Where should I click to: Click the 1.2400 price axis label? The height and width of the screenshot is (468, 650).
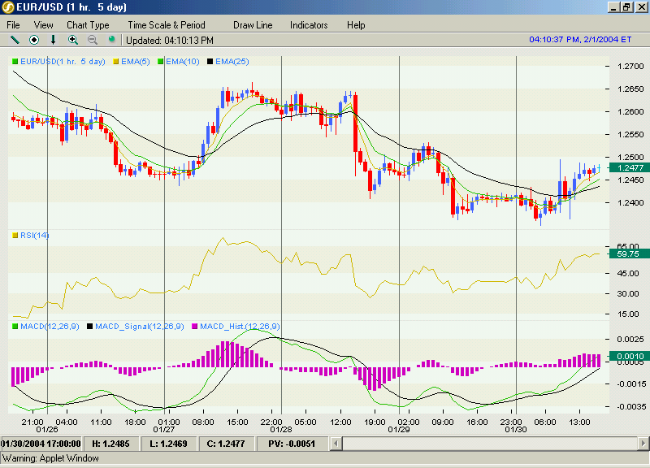click(x=630, y=203)
